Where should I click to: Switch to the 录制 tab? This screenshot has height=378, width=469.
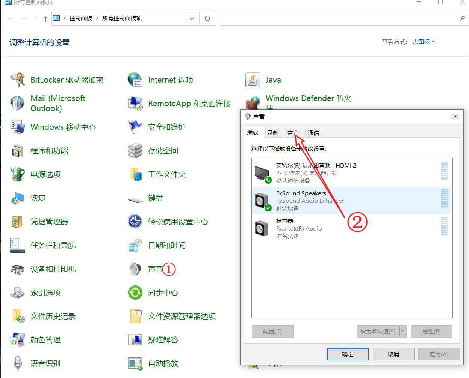(x=273, y=133)
